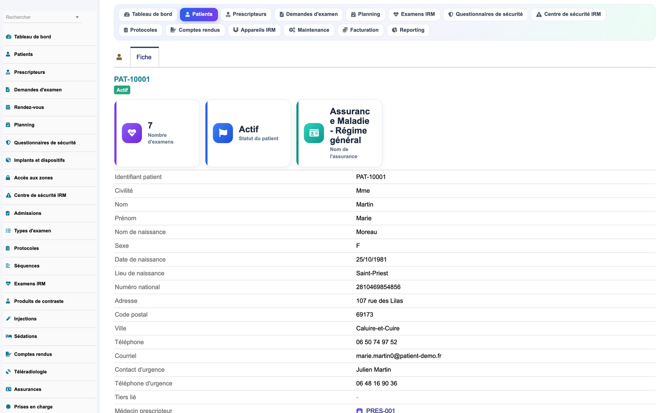Click the purple heartbeat exam count icon
668x413 pixels.
click(x=132, y=133)
